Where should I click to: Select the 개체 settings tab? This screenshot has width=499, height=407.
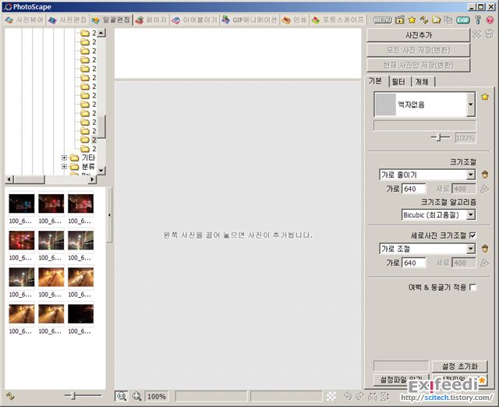coord(423,82)
